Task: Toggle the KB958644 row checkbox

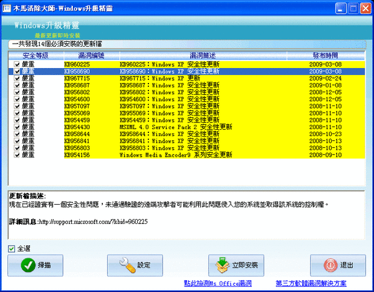Action: point(17,134)
